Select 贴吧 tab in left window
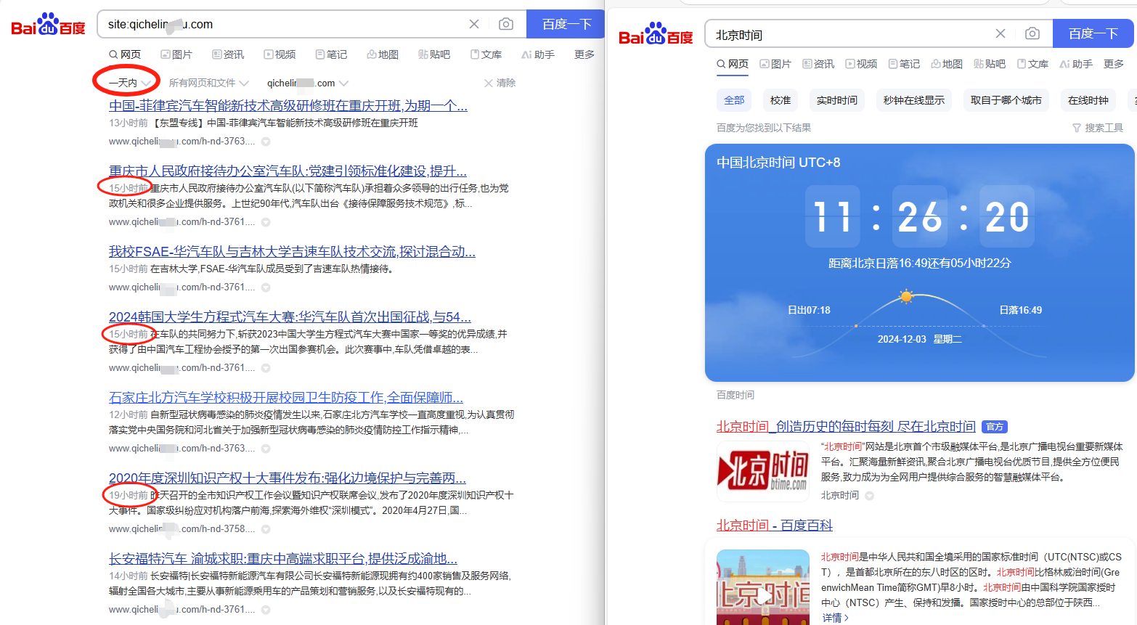The height and width of the screenshot is (625, 1137). click(434, 54)
